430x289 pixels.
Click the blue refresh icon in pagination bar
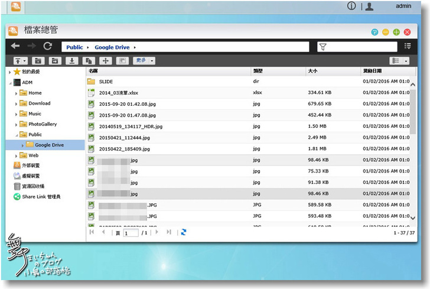(184, 233)
